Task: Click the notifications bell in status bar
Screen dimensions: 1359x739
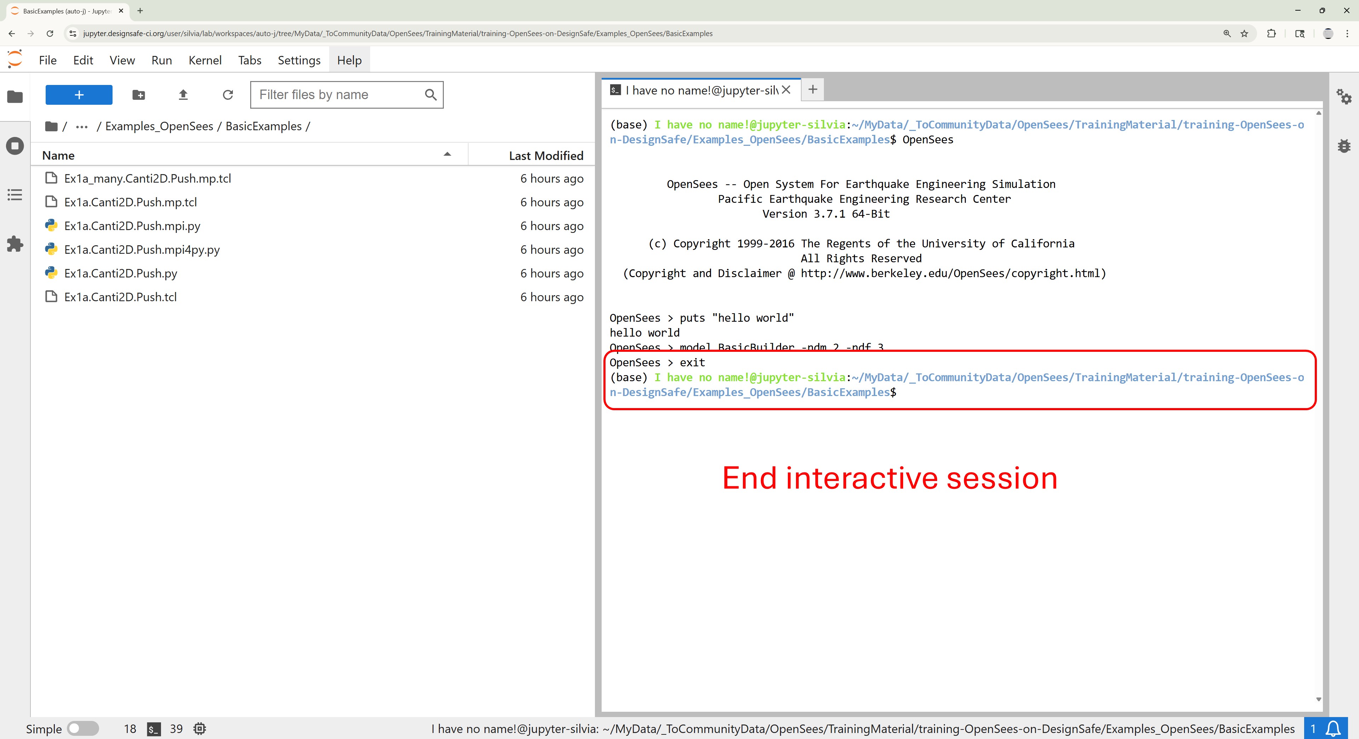Action: (1333, 728)
